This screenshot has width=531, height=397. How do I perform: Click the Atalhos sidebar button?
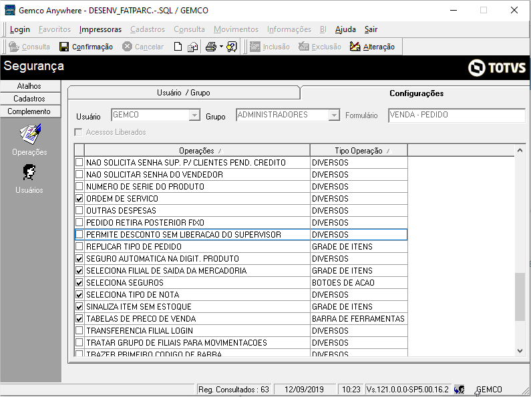point(30,86)
